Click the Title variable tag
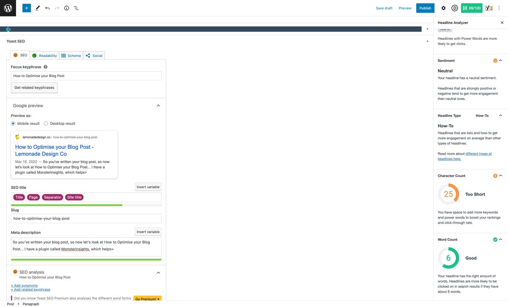This screenshot has height=307, width=508. tap(19, 197)
